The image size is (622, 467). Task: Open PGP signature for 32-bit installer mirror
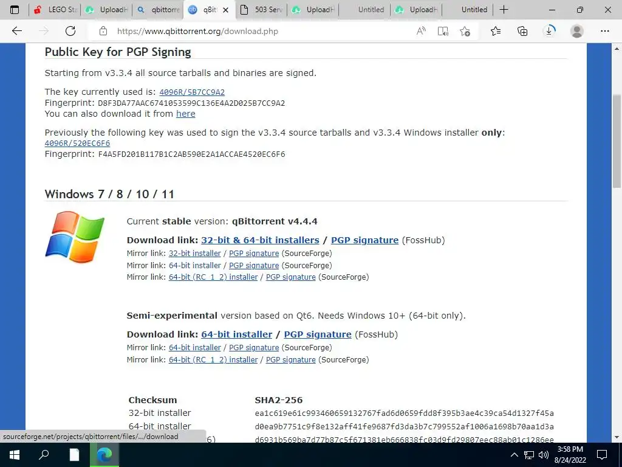(x=254, y=254)
